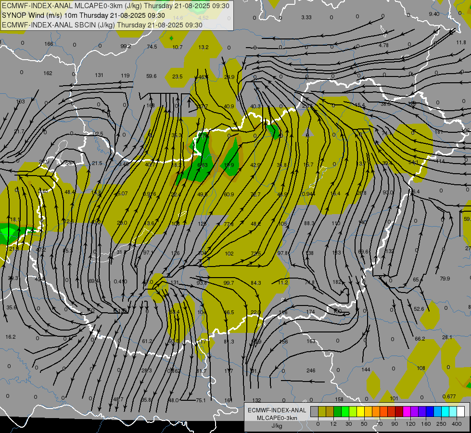Click the map value 52.6

(x=419, y=309)
